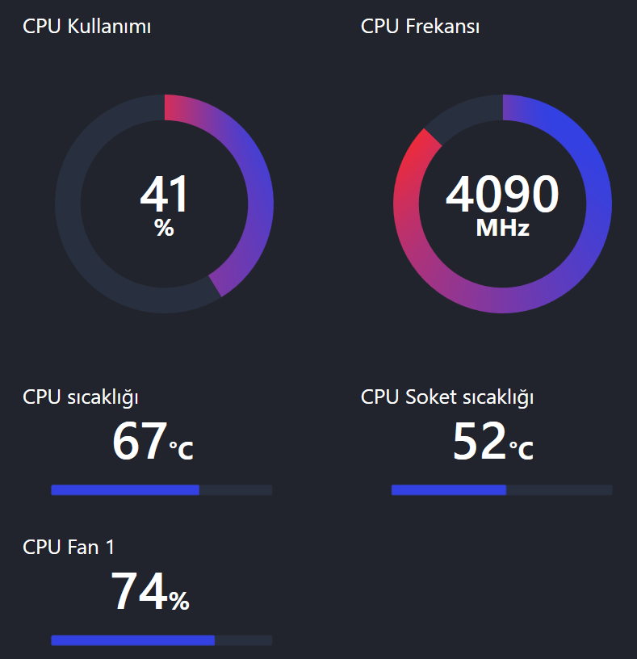Click the °C unit beside 52
Screen dimensions: 637x659
[x=522, y=449]
